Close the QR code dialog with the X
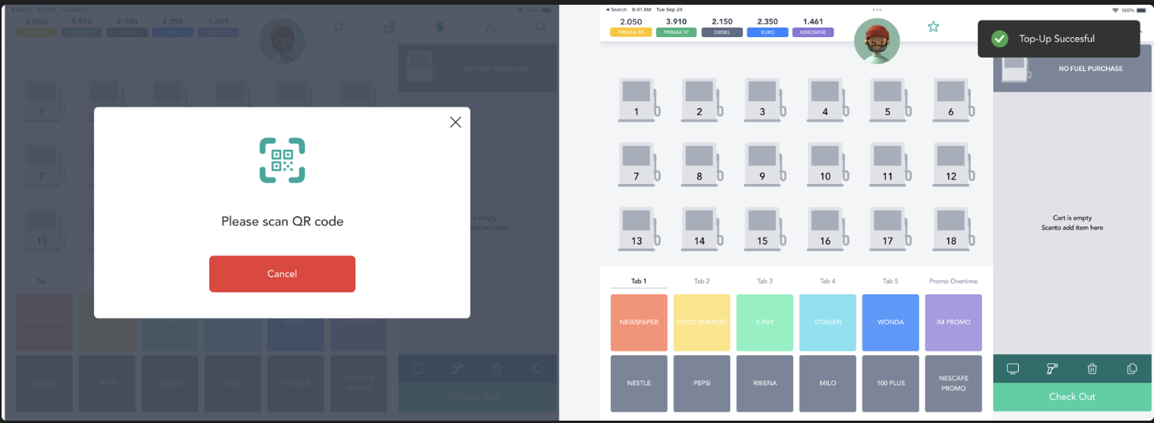 tap(455, 122)
